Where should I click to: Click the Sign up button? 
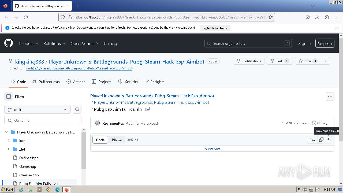(325, 43)
